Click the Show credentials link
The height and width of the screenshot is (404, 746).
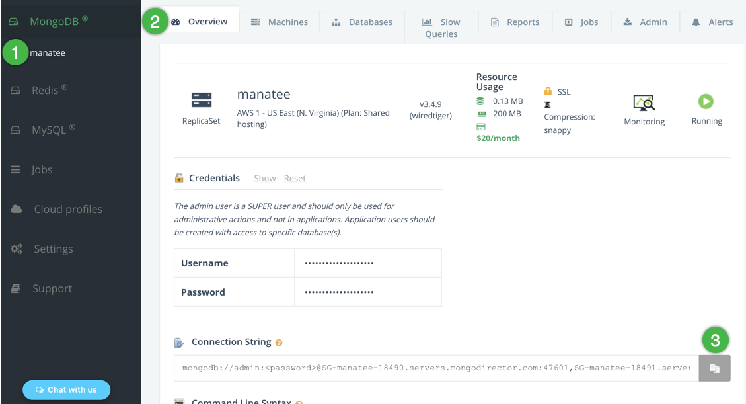[264, 179]
